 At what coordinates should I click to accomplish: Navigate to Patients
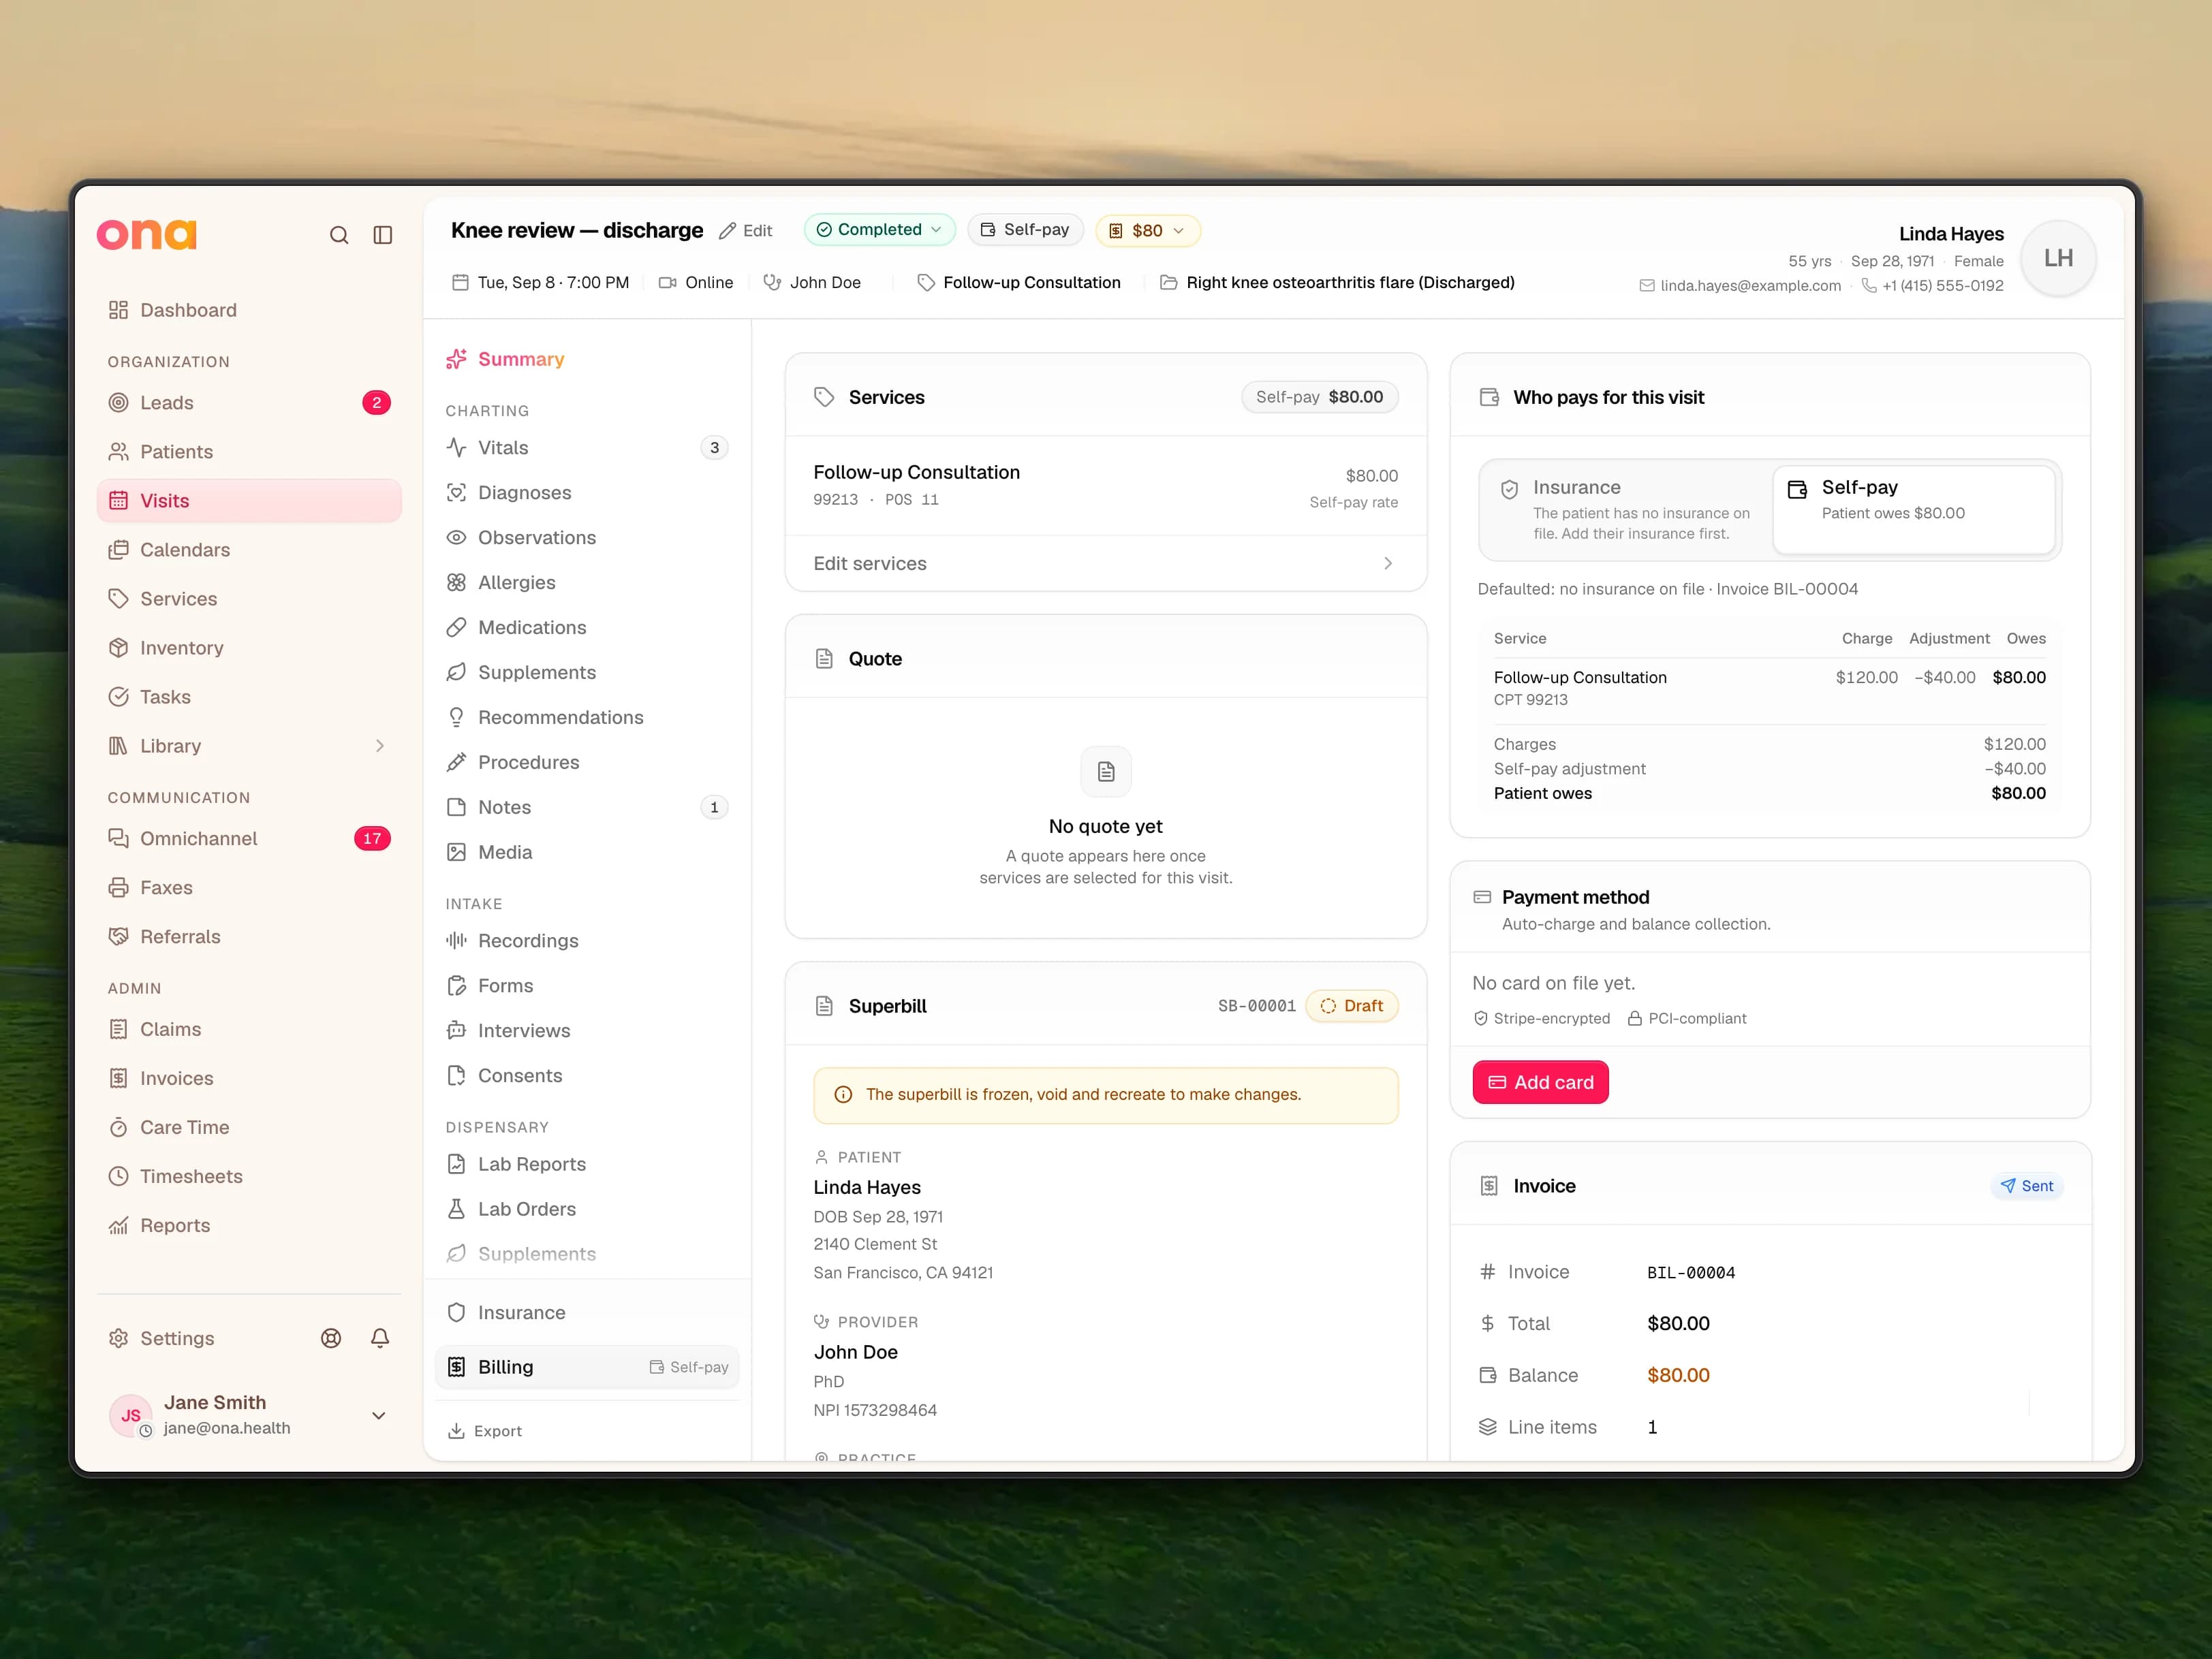[249, 452]
